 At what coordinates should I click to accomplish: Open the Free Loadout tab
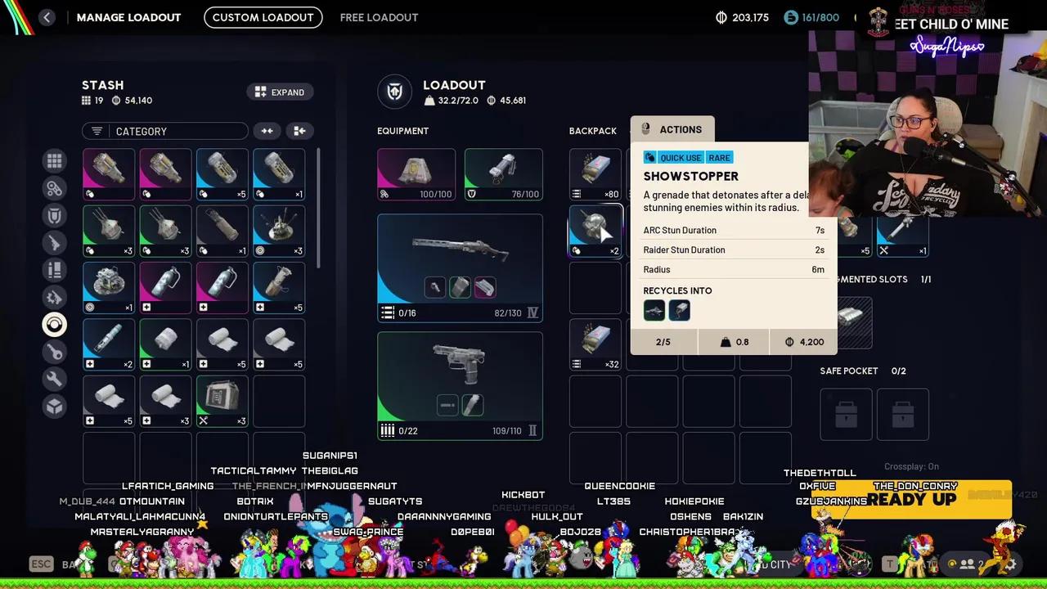[379, 17]
